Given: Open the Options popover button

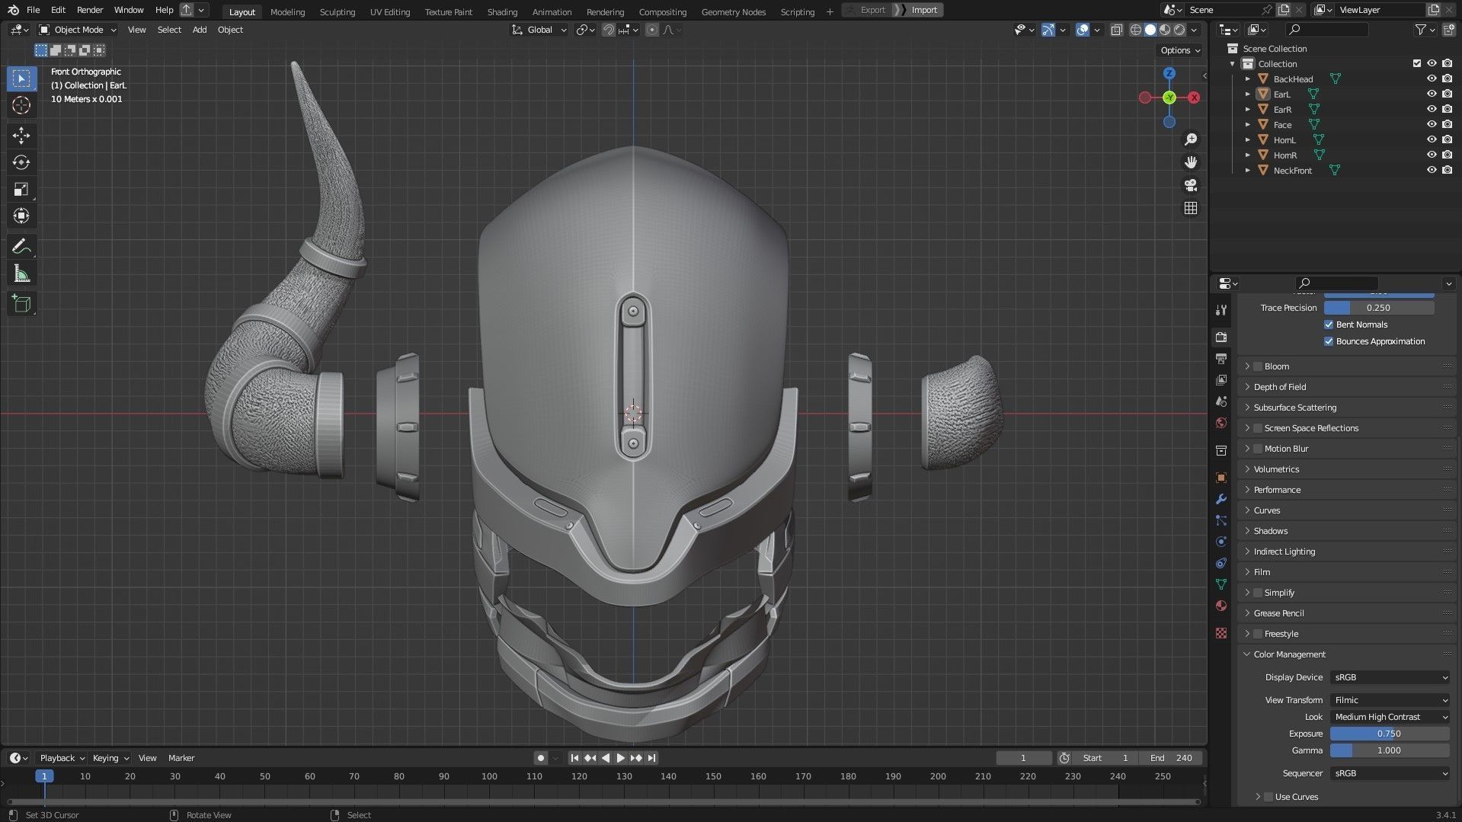Looking at the screenshot, I should pos(1180,50).
